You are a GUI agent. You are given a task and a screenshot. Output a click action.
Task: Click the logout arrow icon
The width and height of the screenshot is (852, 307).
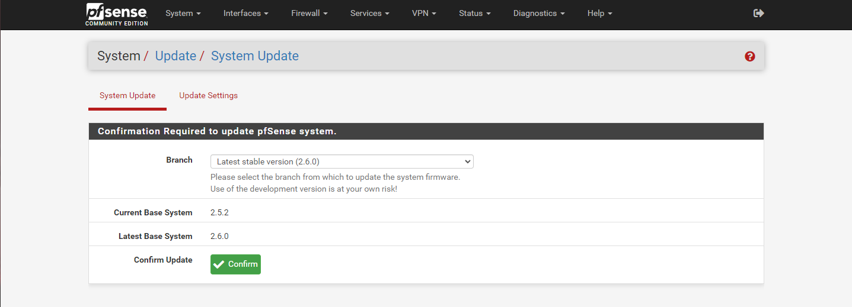(x=758, y=13)
